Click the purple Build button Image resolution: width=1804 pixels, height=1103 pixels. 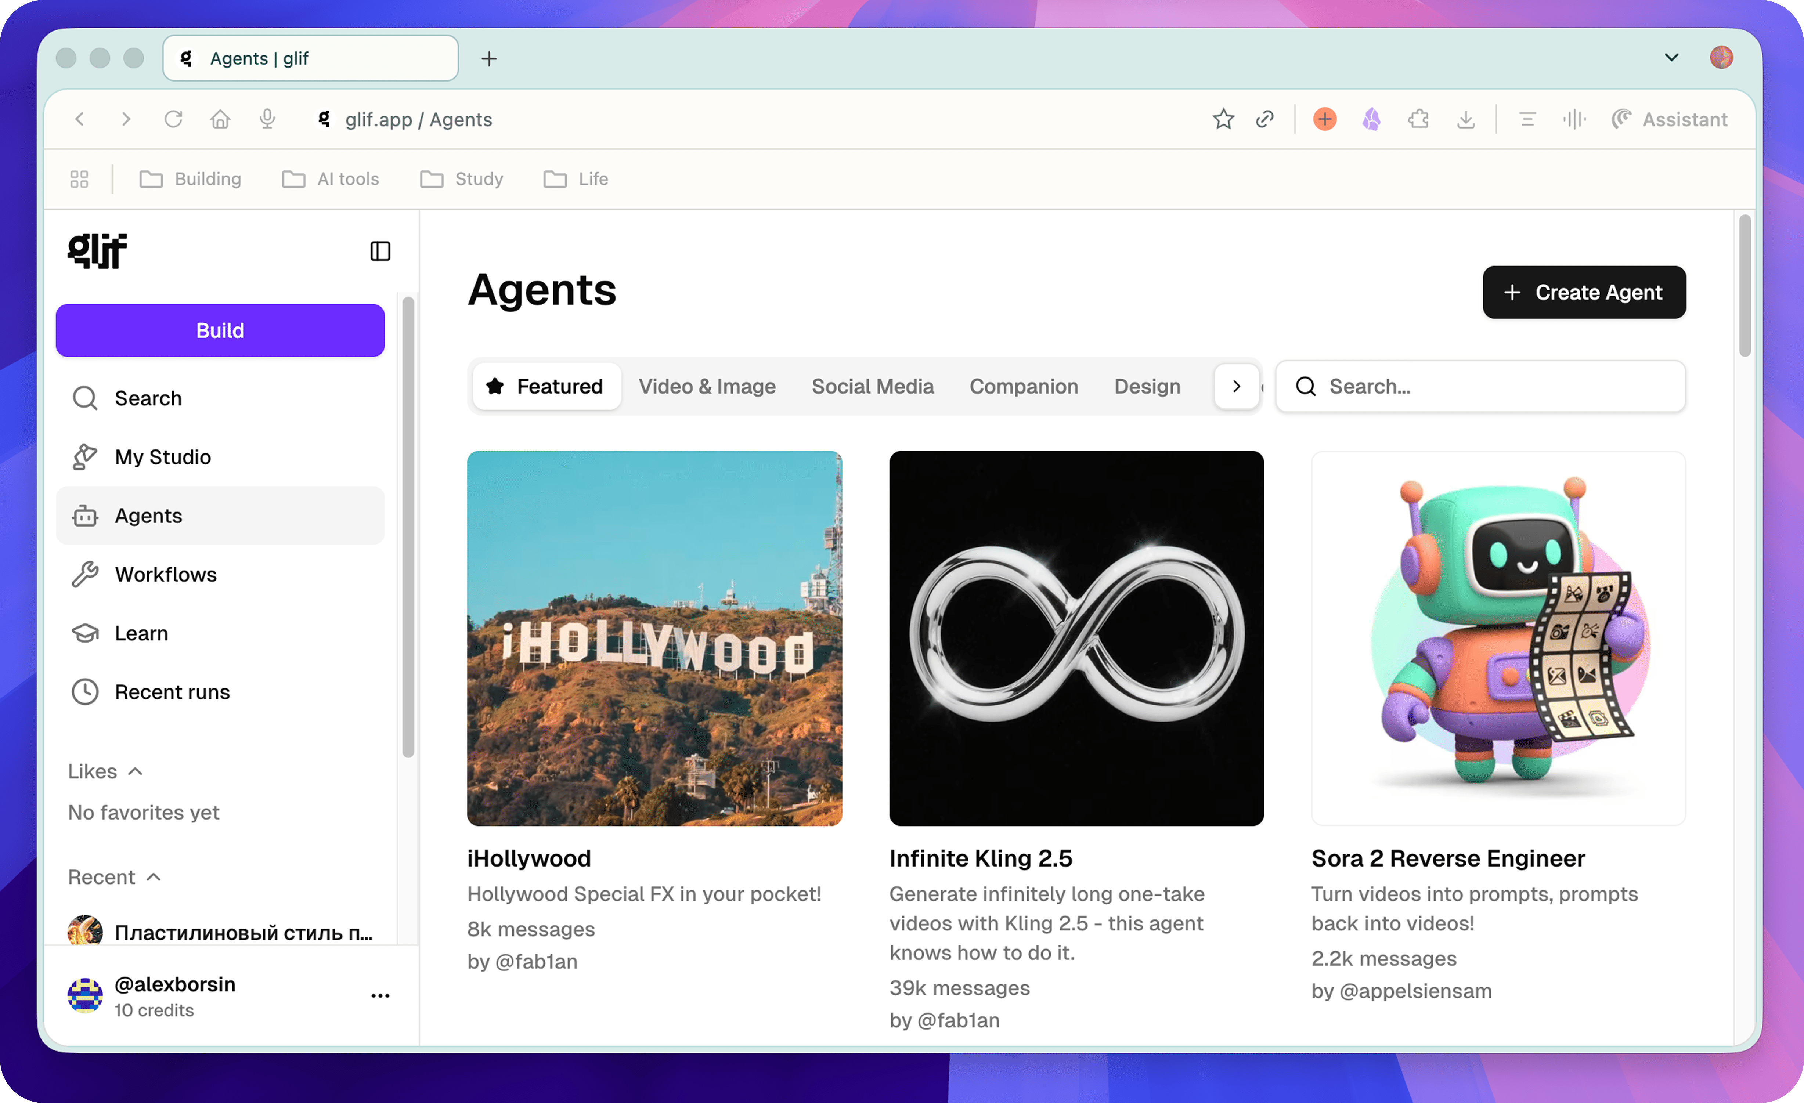click(220, 330)
